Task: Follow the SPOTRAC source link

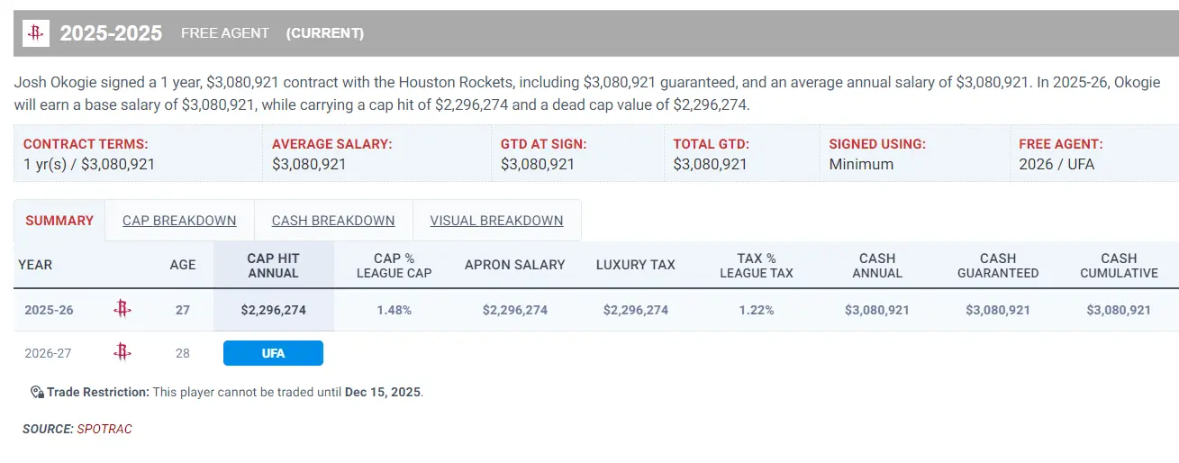Action: click(104, 429)
